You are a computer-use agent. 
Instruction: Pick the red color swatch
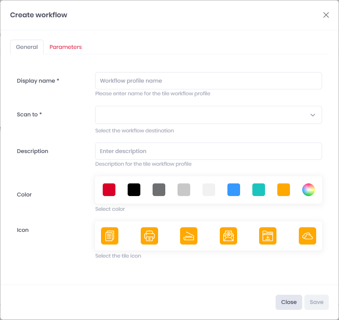click(x=109, y=190)
